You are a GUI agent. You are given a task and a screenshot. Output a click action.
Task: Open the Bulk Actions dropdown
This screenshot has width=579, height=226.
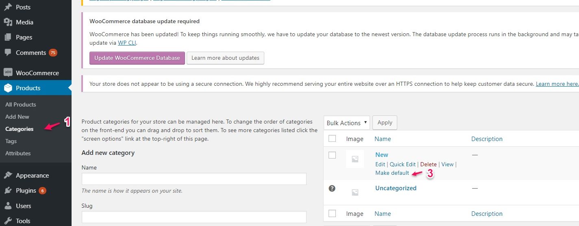[347, 123]
